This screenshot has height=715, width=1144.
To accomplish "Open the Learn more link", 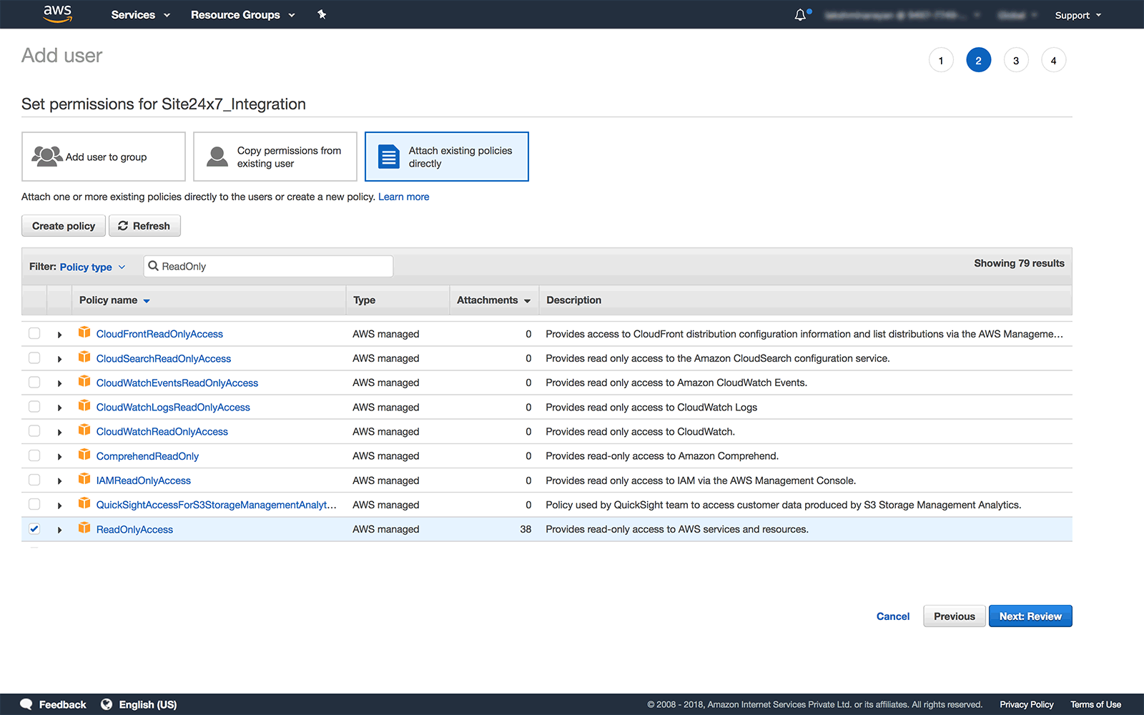I will pos(403,197).
